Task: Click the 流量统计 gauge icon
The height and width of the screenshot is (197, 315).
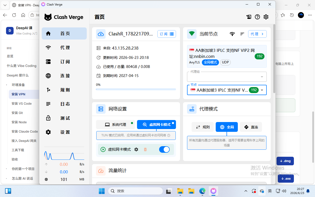Action: pyautogui.click(x=101, y=171)
